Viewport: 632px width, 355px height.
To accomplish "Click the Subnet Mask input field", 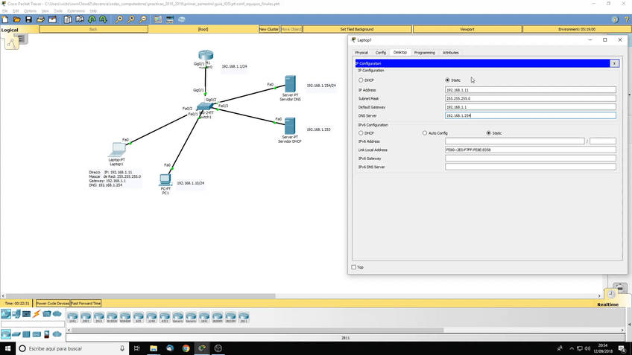I will click(x=530, y=98).
